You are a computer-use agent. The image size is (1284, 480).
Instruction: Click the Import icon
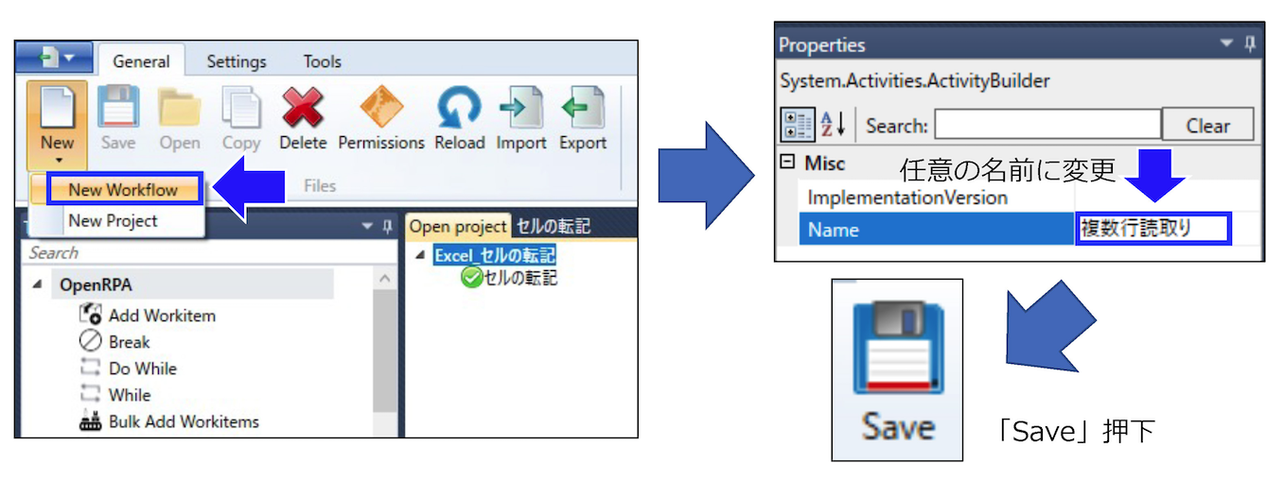pos(521,108)
